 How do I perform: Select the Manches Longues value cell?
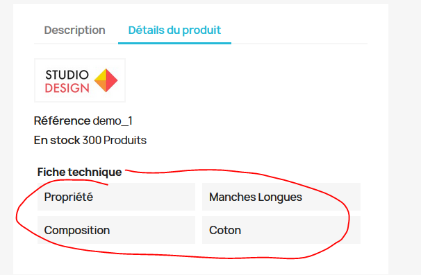281,197
